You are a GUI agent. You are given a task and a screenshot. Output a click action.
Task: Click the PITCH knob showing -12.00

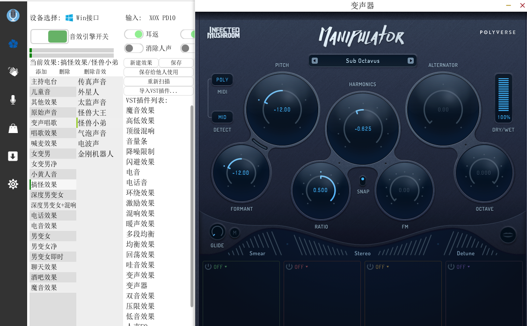click(282, 109)
